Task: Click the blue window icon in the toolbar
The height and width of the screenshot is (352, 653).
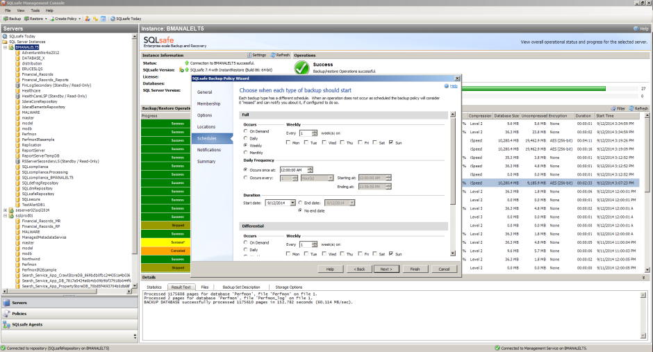Action: point(103,19)
